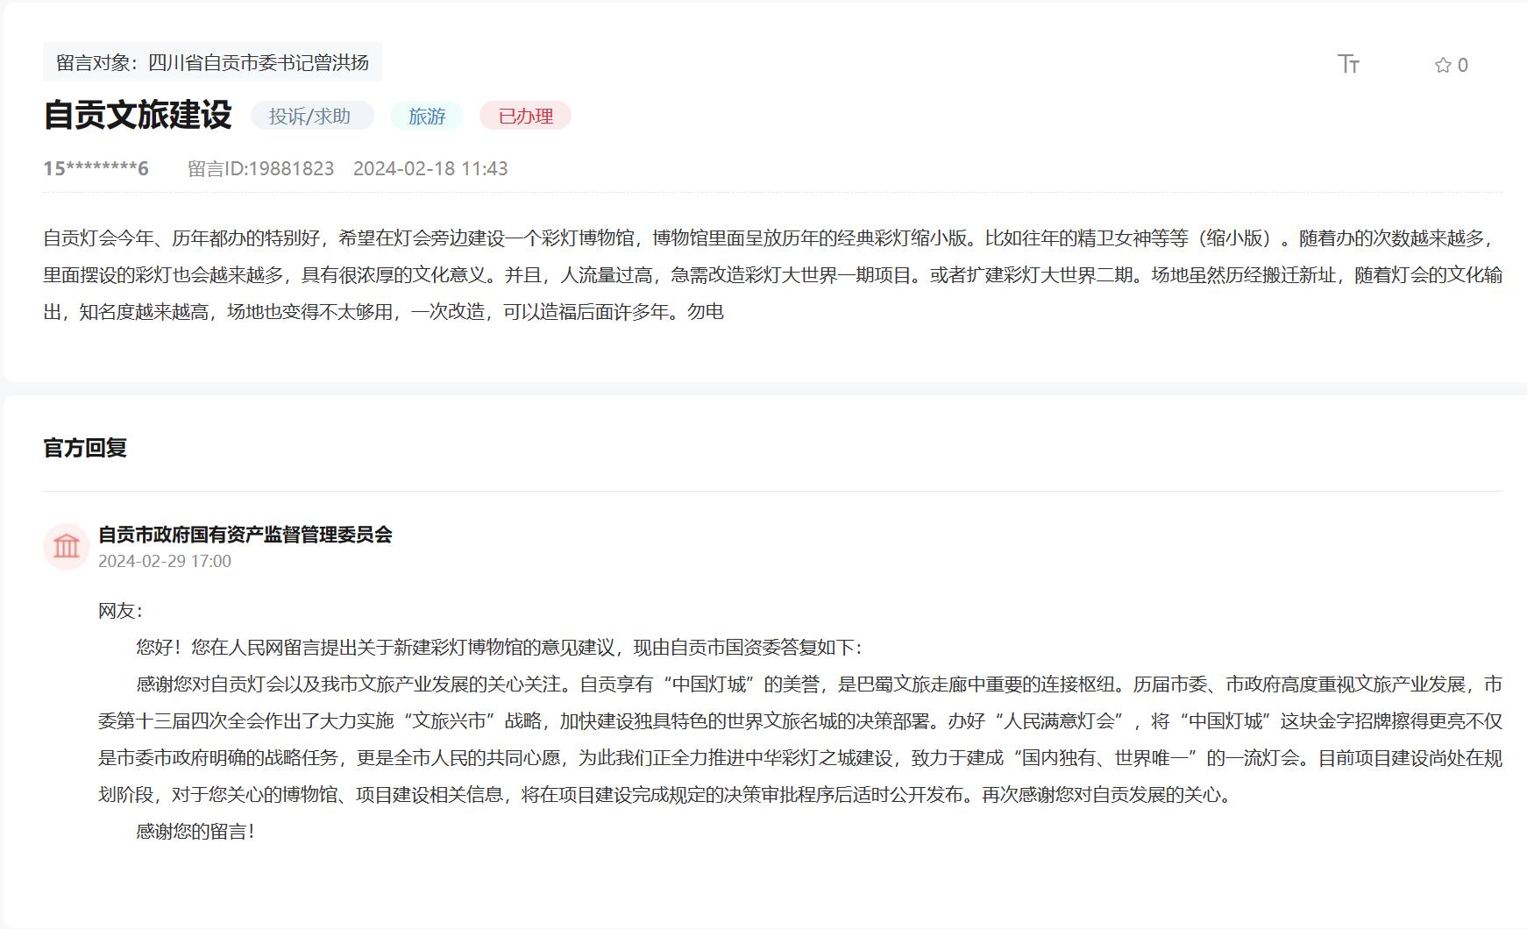Open the 旅游 topic tag
Viewport: 1527px width, 929px height.
pos(427,116)
